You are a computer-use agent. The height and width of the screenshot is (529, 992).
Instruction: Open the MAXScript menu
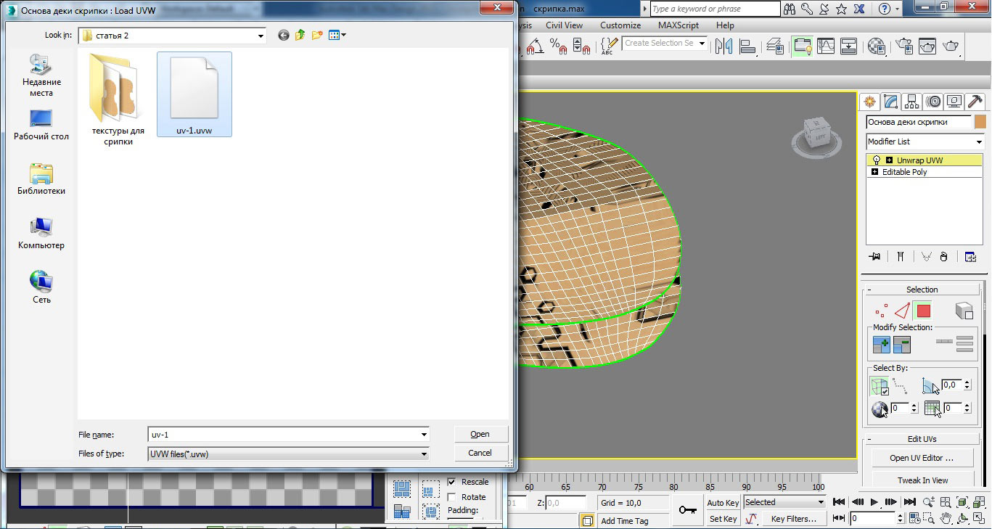(x=678, y=25)
